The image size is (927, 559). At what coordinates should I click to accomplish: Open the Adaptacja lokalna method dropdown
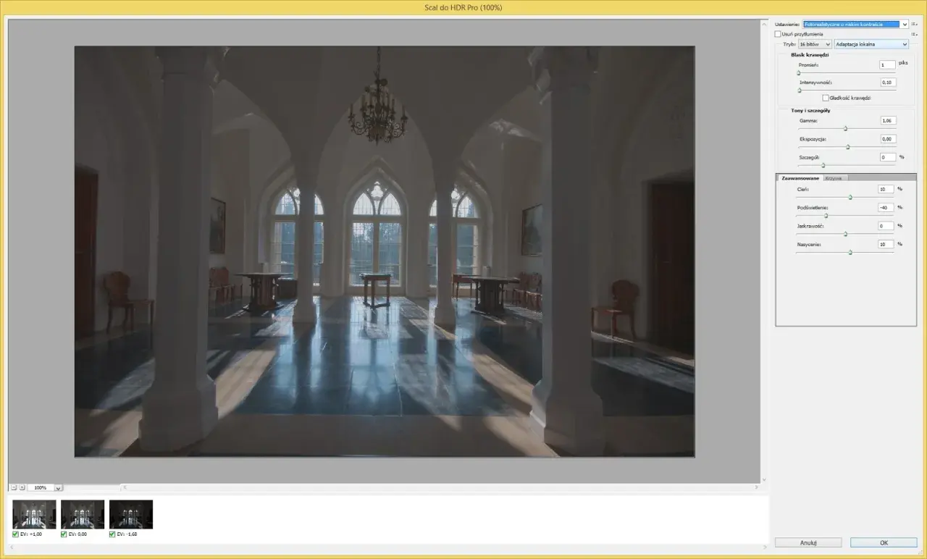(871, 44)
